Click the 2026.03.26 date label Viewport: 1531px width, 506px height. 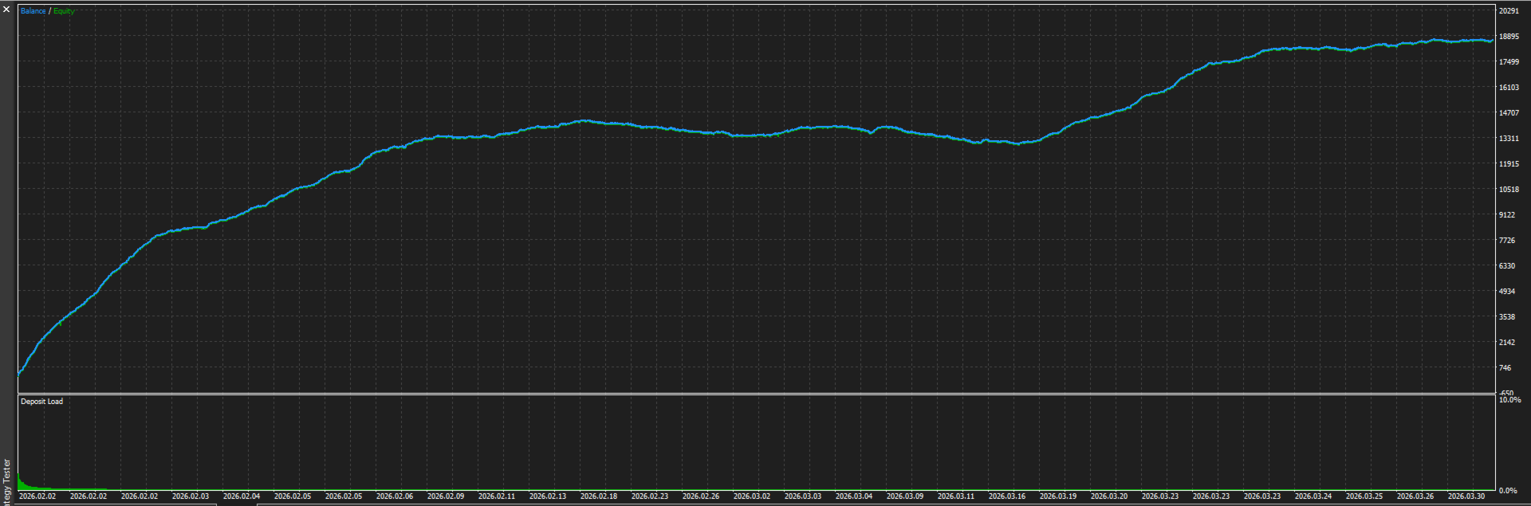coord(1415,496)
